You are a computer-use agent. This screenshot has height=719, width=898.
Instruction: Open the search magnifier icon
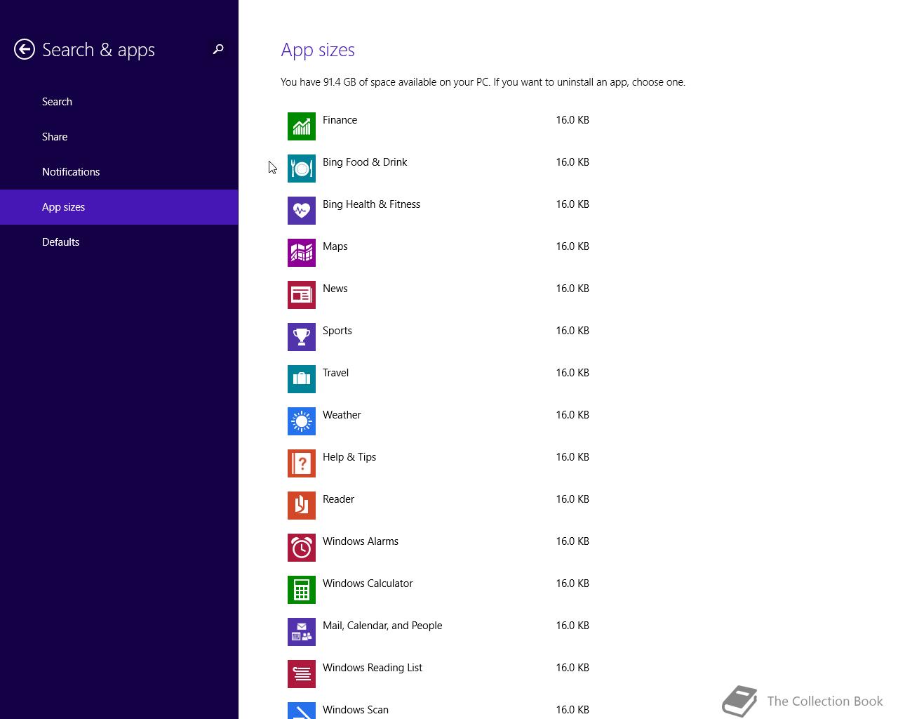218,49
